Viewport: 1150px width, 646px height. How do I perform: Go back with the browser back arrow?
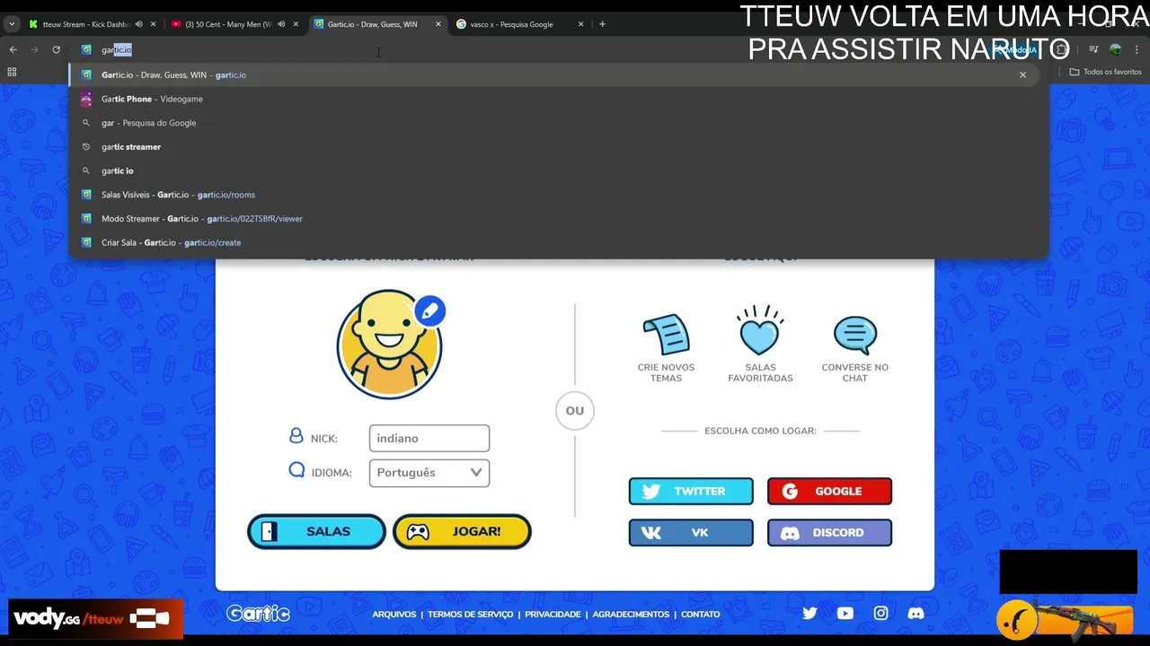click(x=13, y=50)
